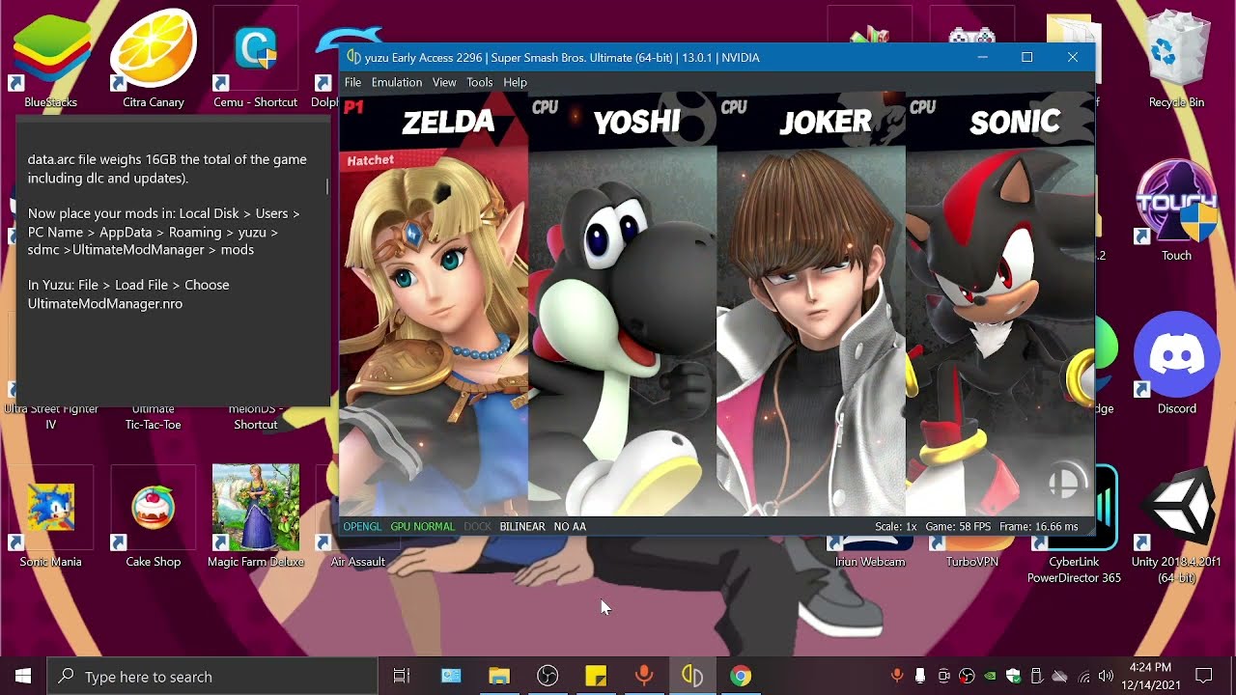Switch the BILINEAR filter setting
Screen dimensions: 1236x695
pos(522,527)
